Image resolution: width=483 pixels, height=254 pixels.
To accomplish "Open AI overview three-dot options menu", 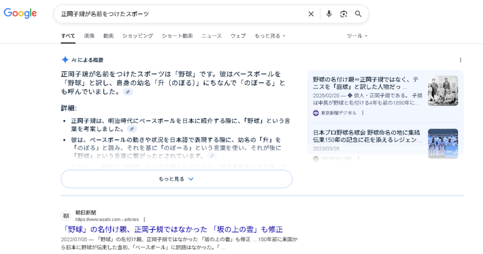I will 460,60.
